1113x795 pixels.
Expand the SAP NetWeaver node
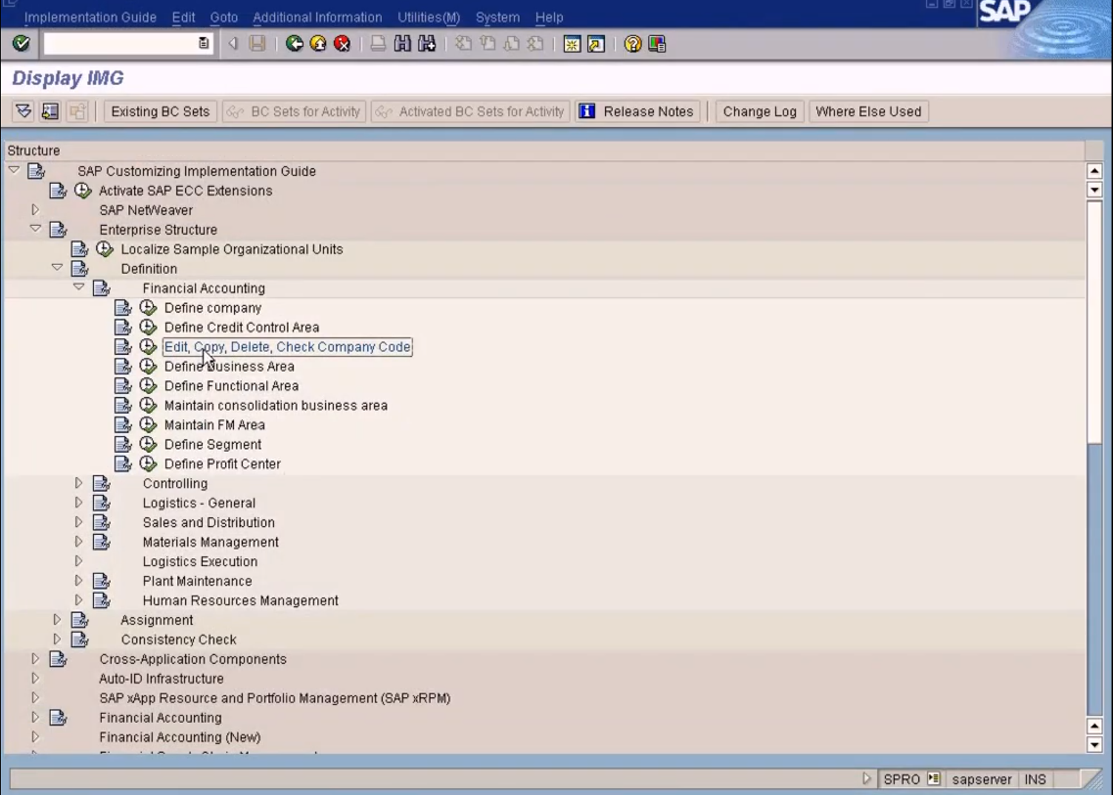[35, 210]
